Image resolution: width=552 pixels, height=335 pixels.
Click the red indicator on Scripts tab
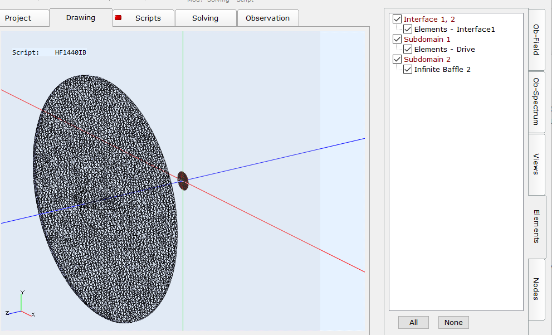pos(118,18)
